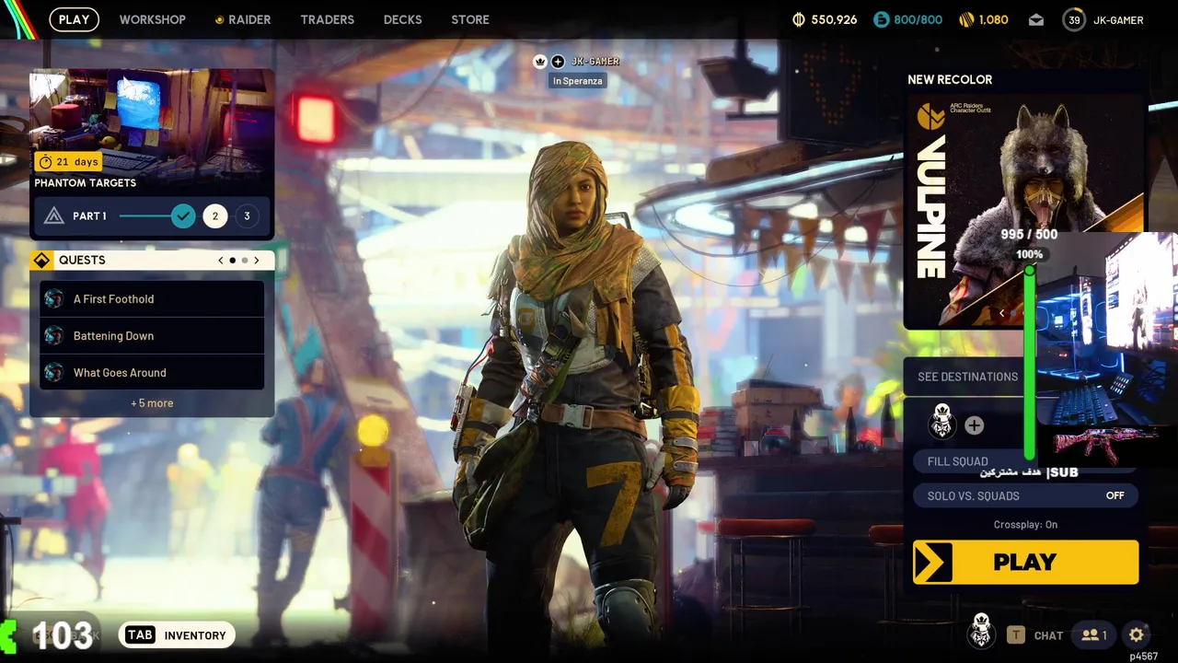1178x663 pixels.
Task: Click the Crossplay: On setting text
Action: click(1025, 525)
